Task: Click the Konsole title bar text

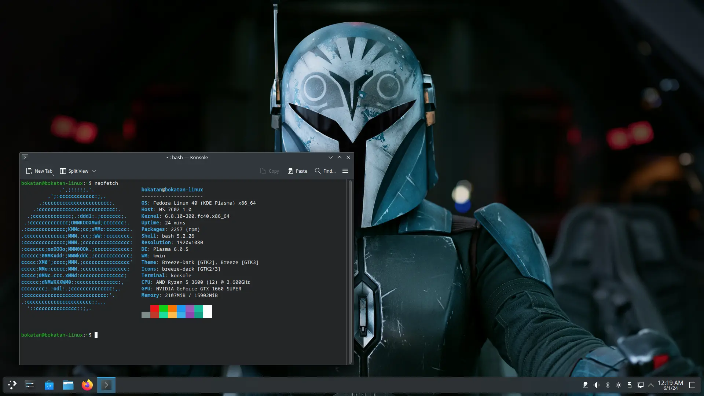Action: (x=187, y=157)
